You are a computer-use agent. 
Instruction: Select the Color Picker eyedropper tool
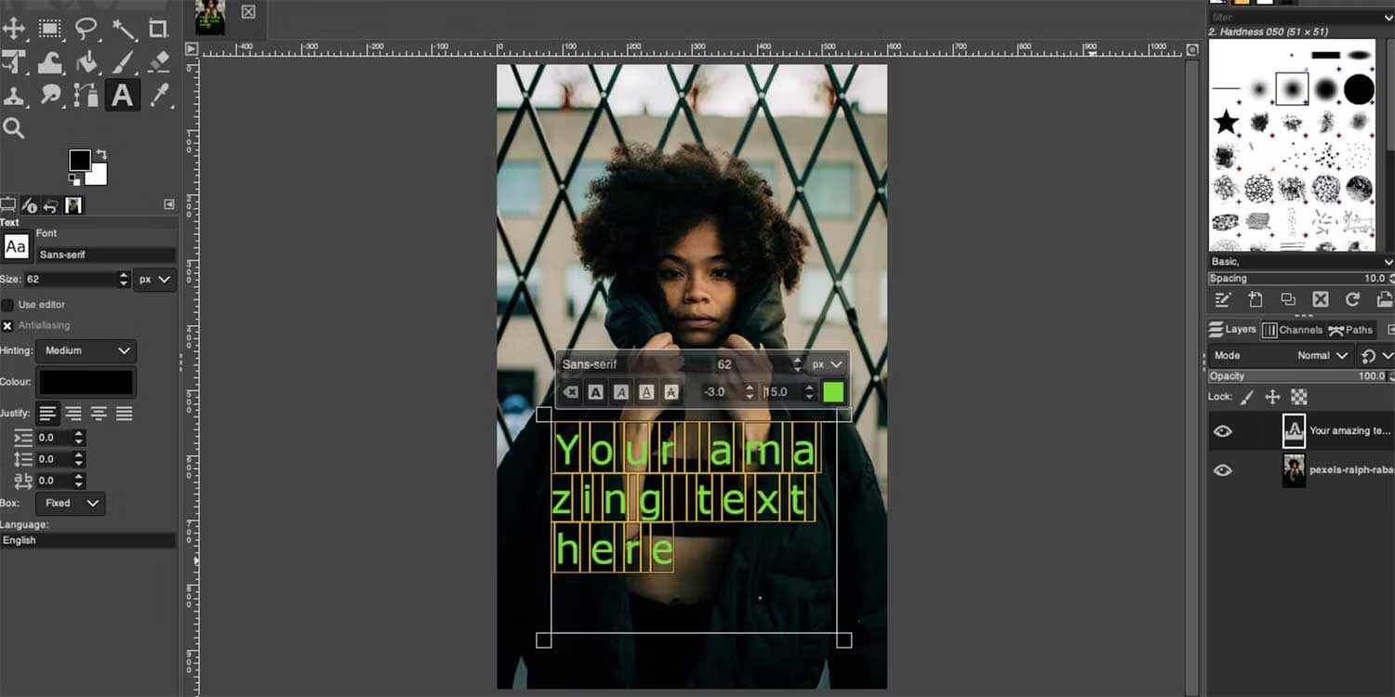point(159,95)
